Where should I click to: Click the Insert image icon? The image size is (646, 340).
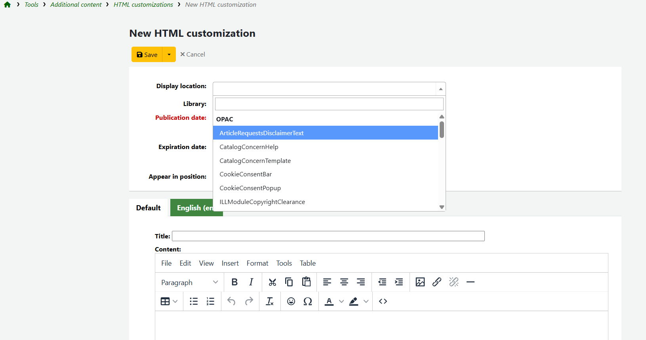420,282
